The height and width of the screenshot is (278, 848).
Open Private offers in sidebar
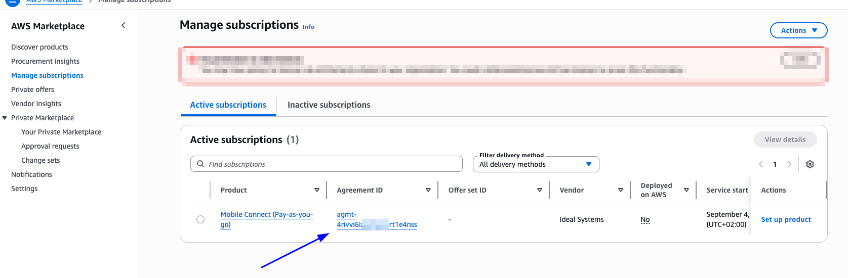(32, 89)
